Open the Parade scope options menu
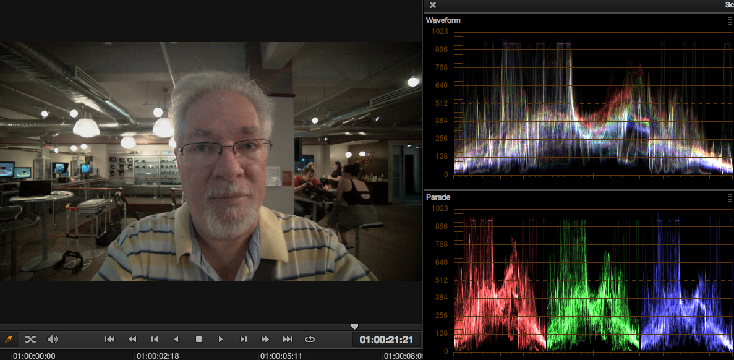This screenshot has height=360, width=734. coord(730,197)
